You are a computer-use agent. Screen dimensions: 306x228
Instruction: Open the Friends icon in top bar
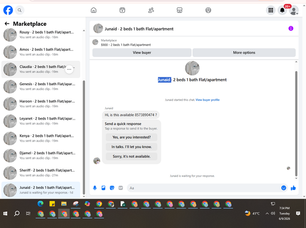(x=151, y=10)
